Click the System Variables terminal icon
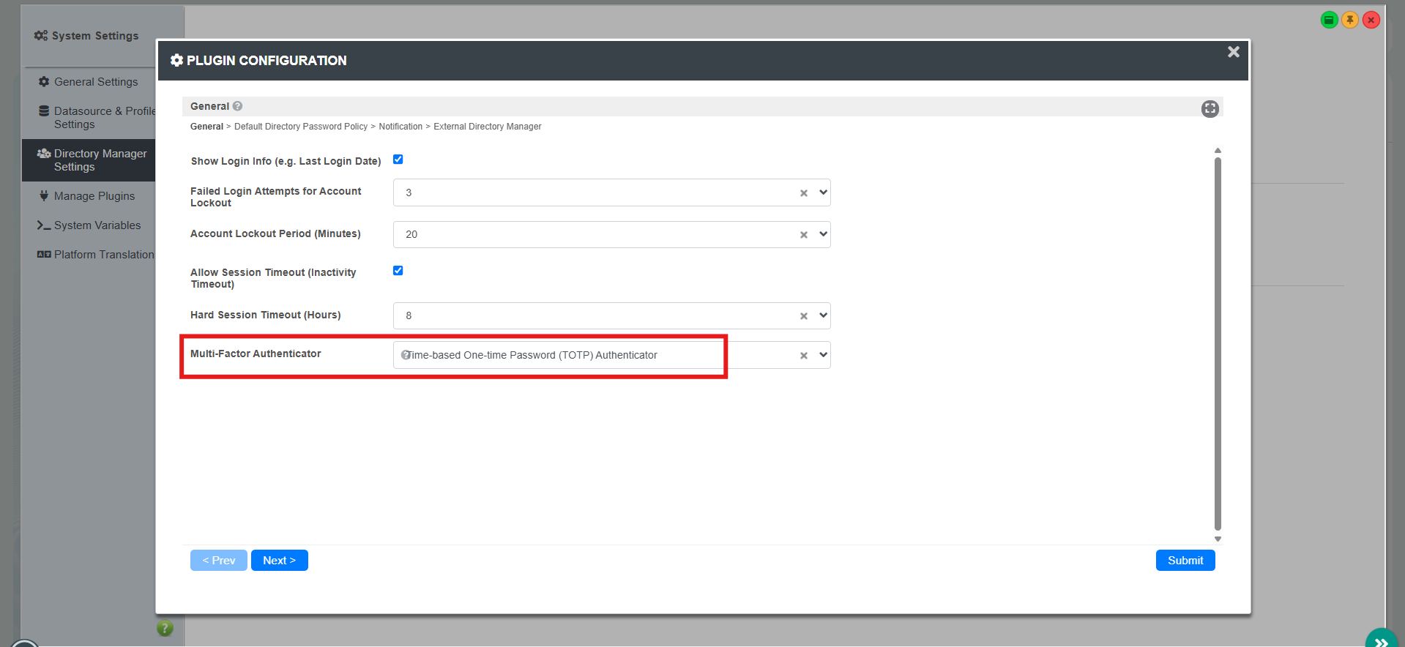The image size is (1405, 647). [x=44, y=225]
